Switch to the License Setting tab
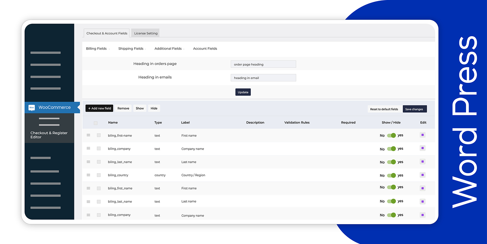Viewport: 487px width, 244px height. pyautogui.click(x=146, y=33)
